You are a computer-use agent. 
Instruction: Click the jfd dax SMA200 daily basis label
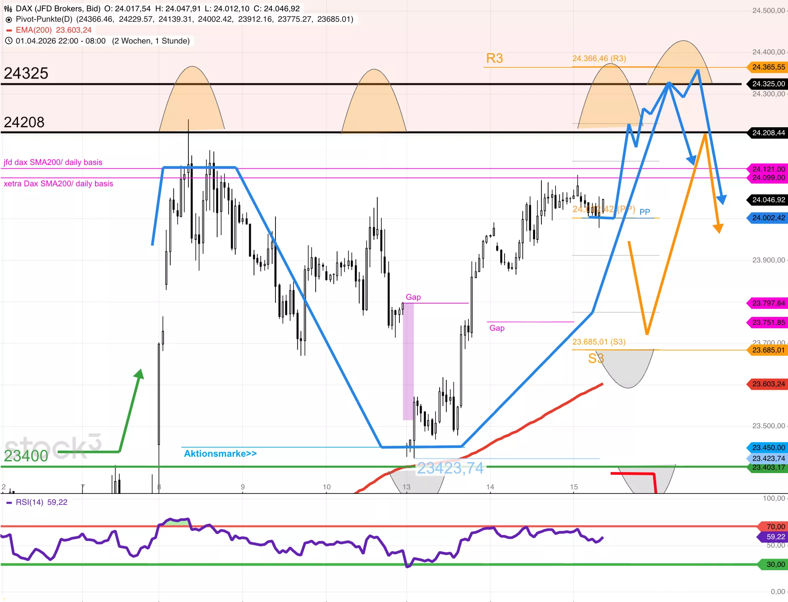point(53,162)
